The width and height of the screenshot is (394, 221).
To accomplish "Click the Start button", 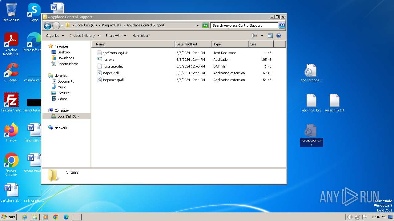I will tap(8, 217).
